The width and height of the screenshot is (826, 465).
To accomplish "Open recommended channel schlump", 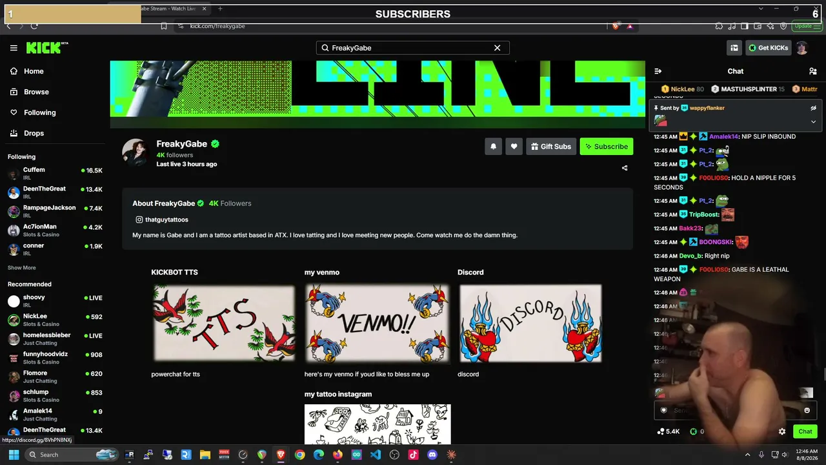I will (55, 395).
